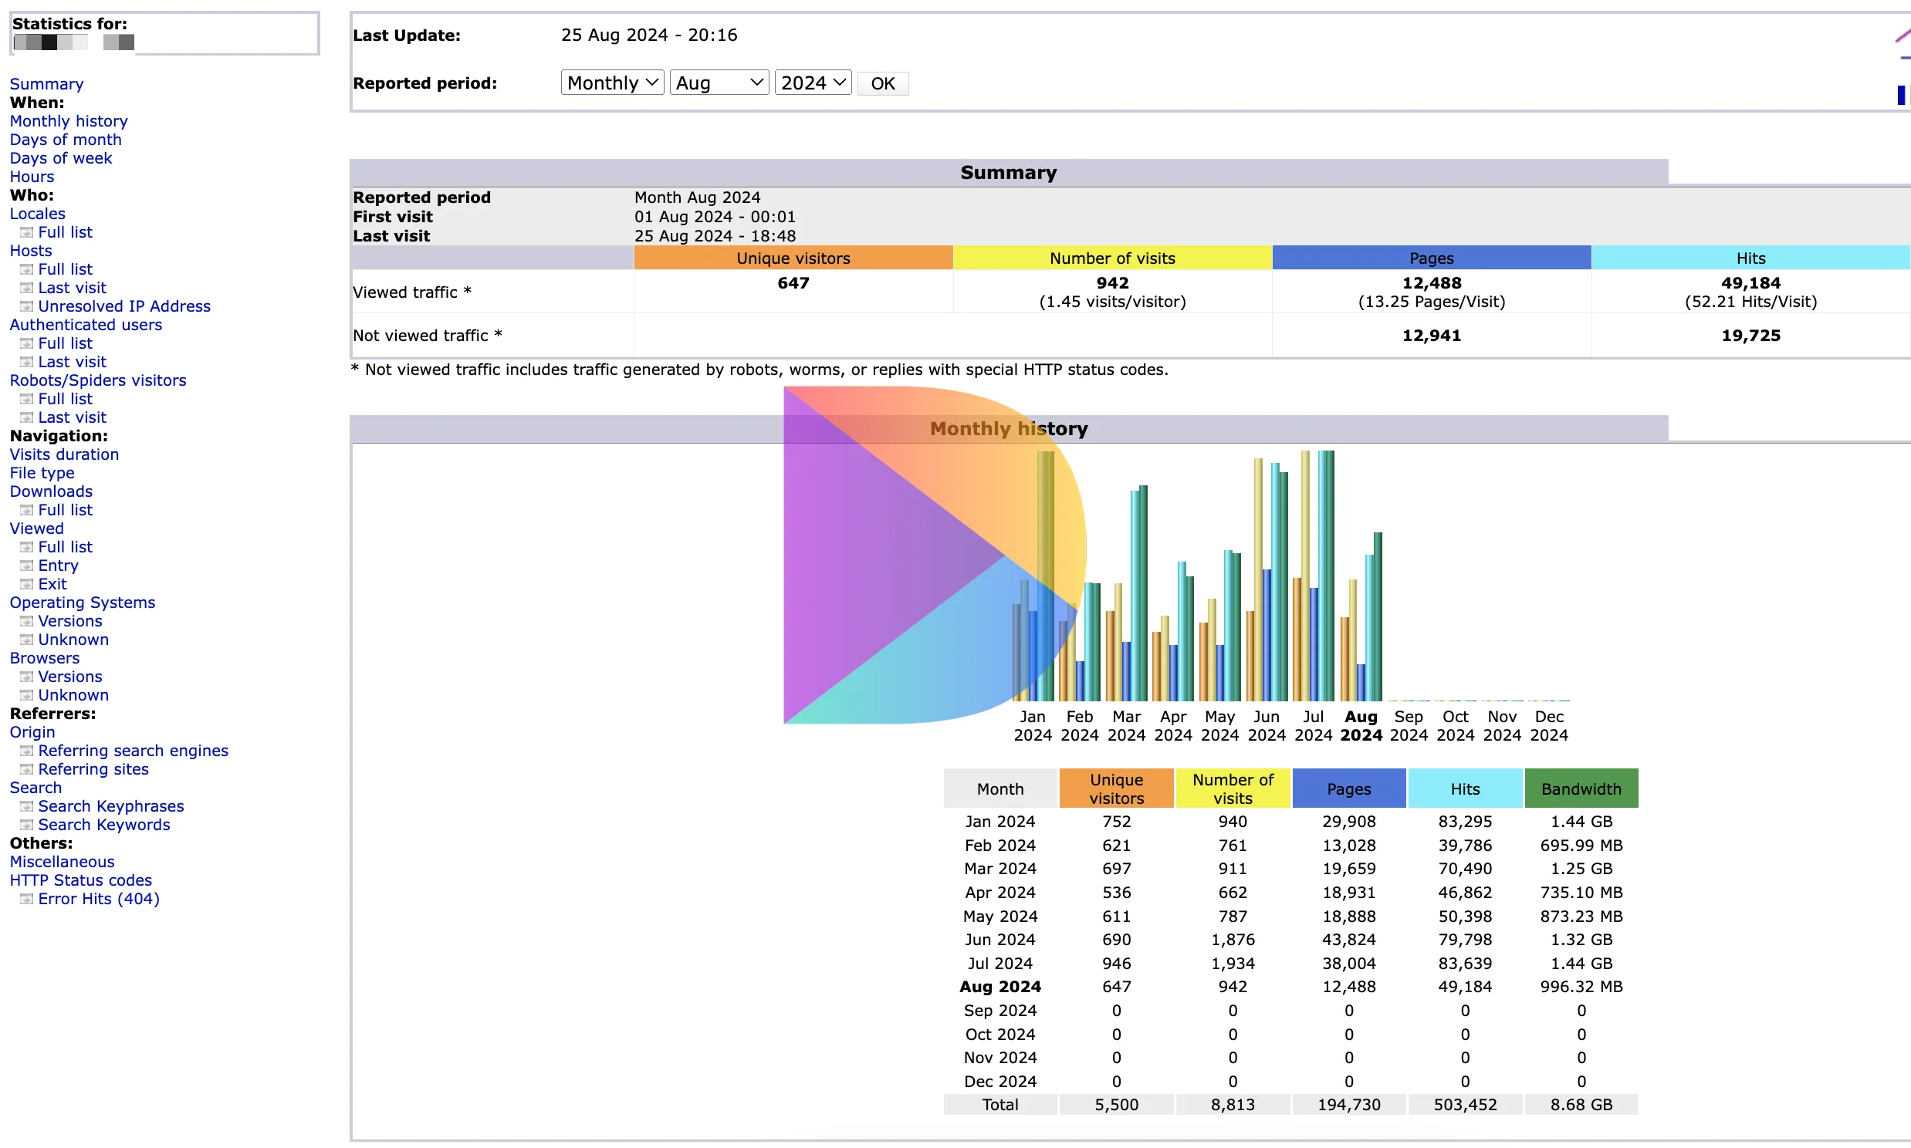Select Monthly from reported period dropdown
This screenshot has width=1911, height=1148.
pos(611,83)
